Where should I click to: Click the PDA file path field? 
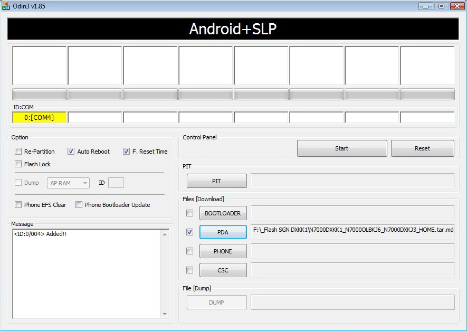coord(352,232)
